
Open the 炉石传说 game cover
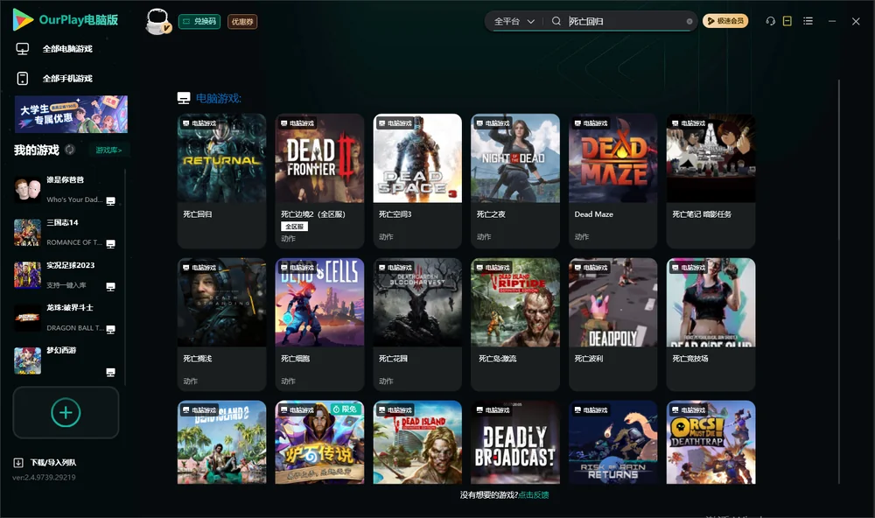point(319,442)
